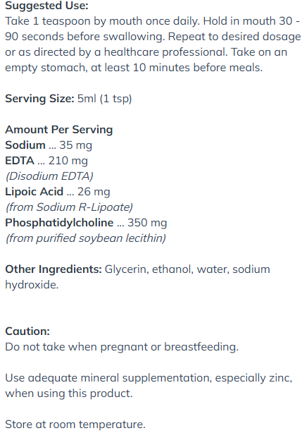This screenshot has width=302, height=433.
Task: Click the Phosphatidylcholine 350 mg entry
Action: [86, 223]
